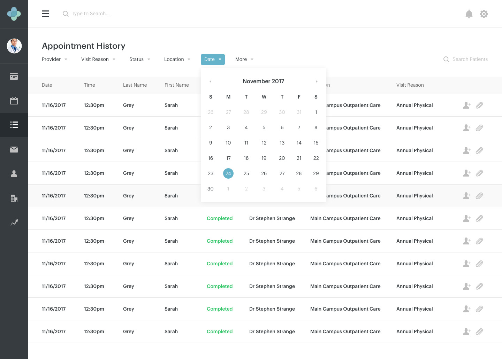Click add-person icon in last row
Screen dimensions: 502x359
(x=467, y=331)
